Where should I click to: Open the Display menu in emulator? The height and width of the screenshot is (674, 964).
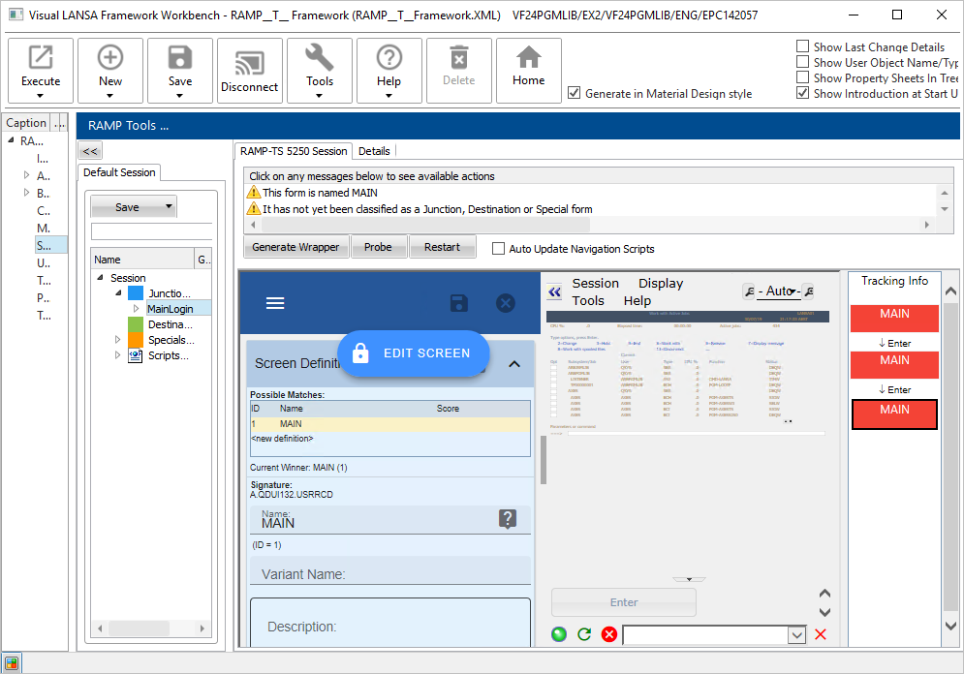click(660, 284)
